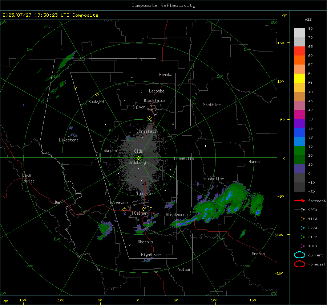
Task: Click the red forecast arrow in legend
Action: tap(299, 201)
